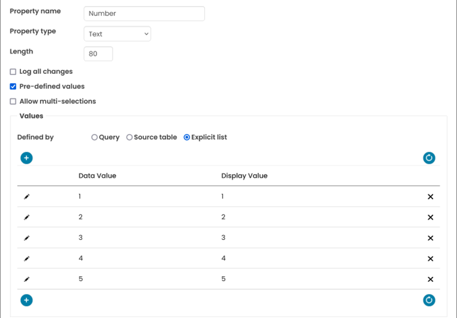Click data value 5 cell
The height and width of the screenshot is (318, 457).
[x=81, y=279]
